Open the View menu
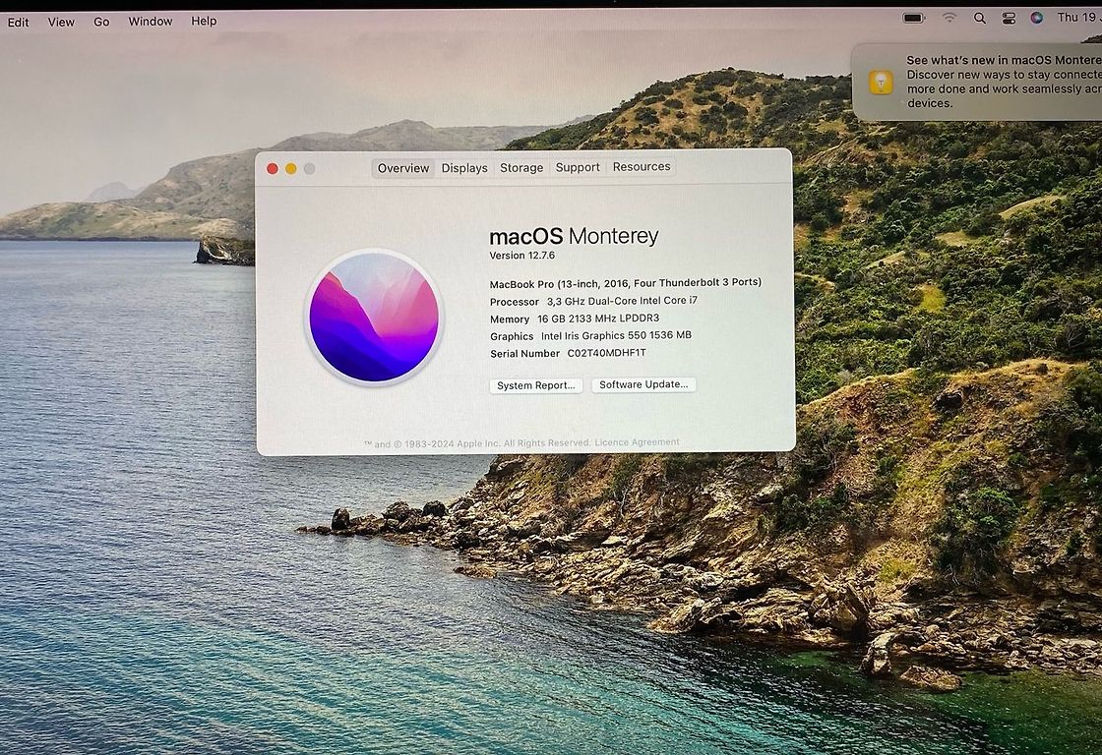Viewport: 1102px width, 755px height. (x=61, y=23)
